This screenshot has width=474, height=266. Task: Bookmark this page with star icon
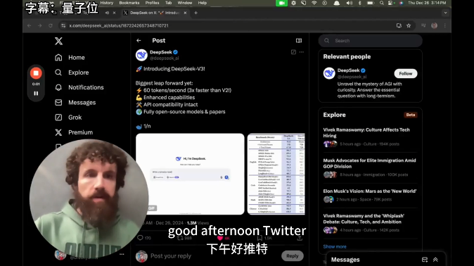pyautogui.click(x=409, y=26)
